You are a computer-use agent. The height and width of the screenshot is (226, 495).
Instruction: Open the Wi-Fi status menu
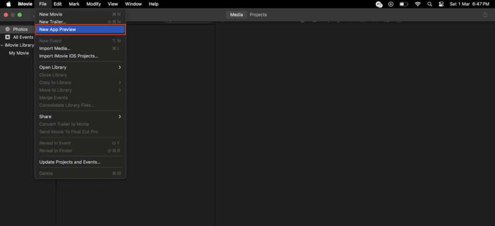coord(417,4)
